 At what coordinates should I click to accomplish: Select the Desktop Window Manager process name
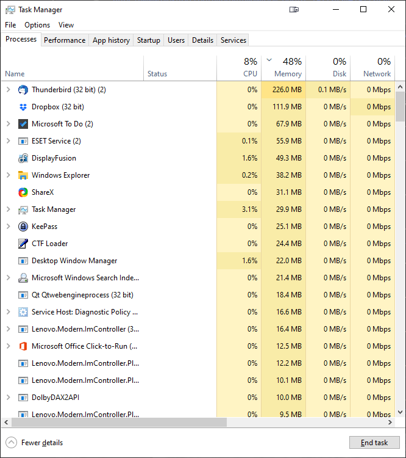(x=74, y=261)
